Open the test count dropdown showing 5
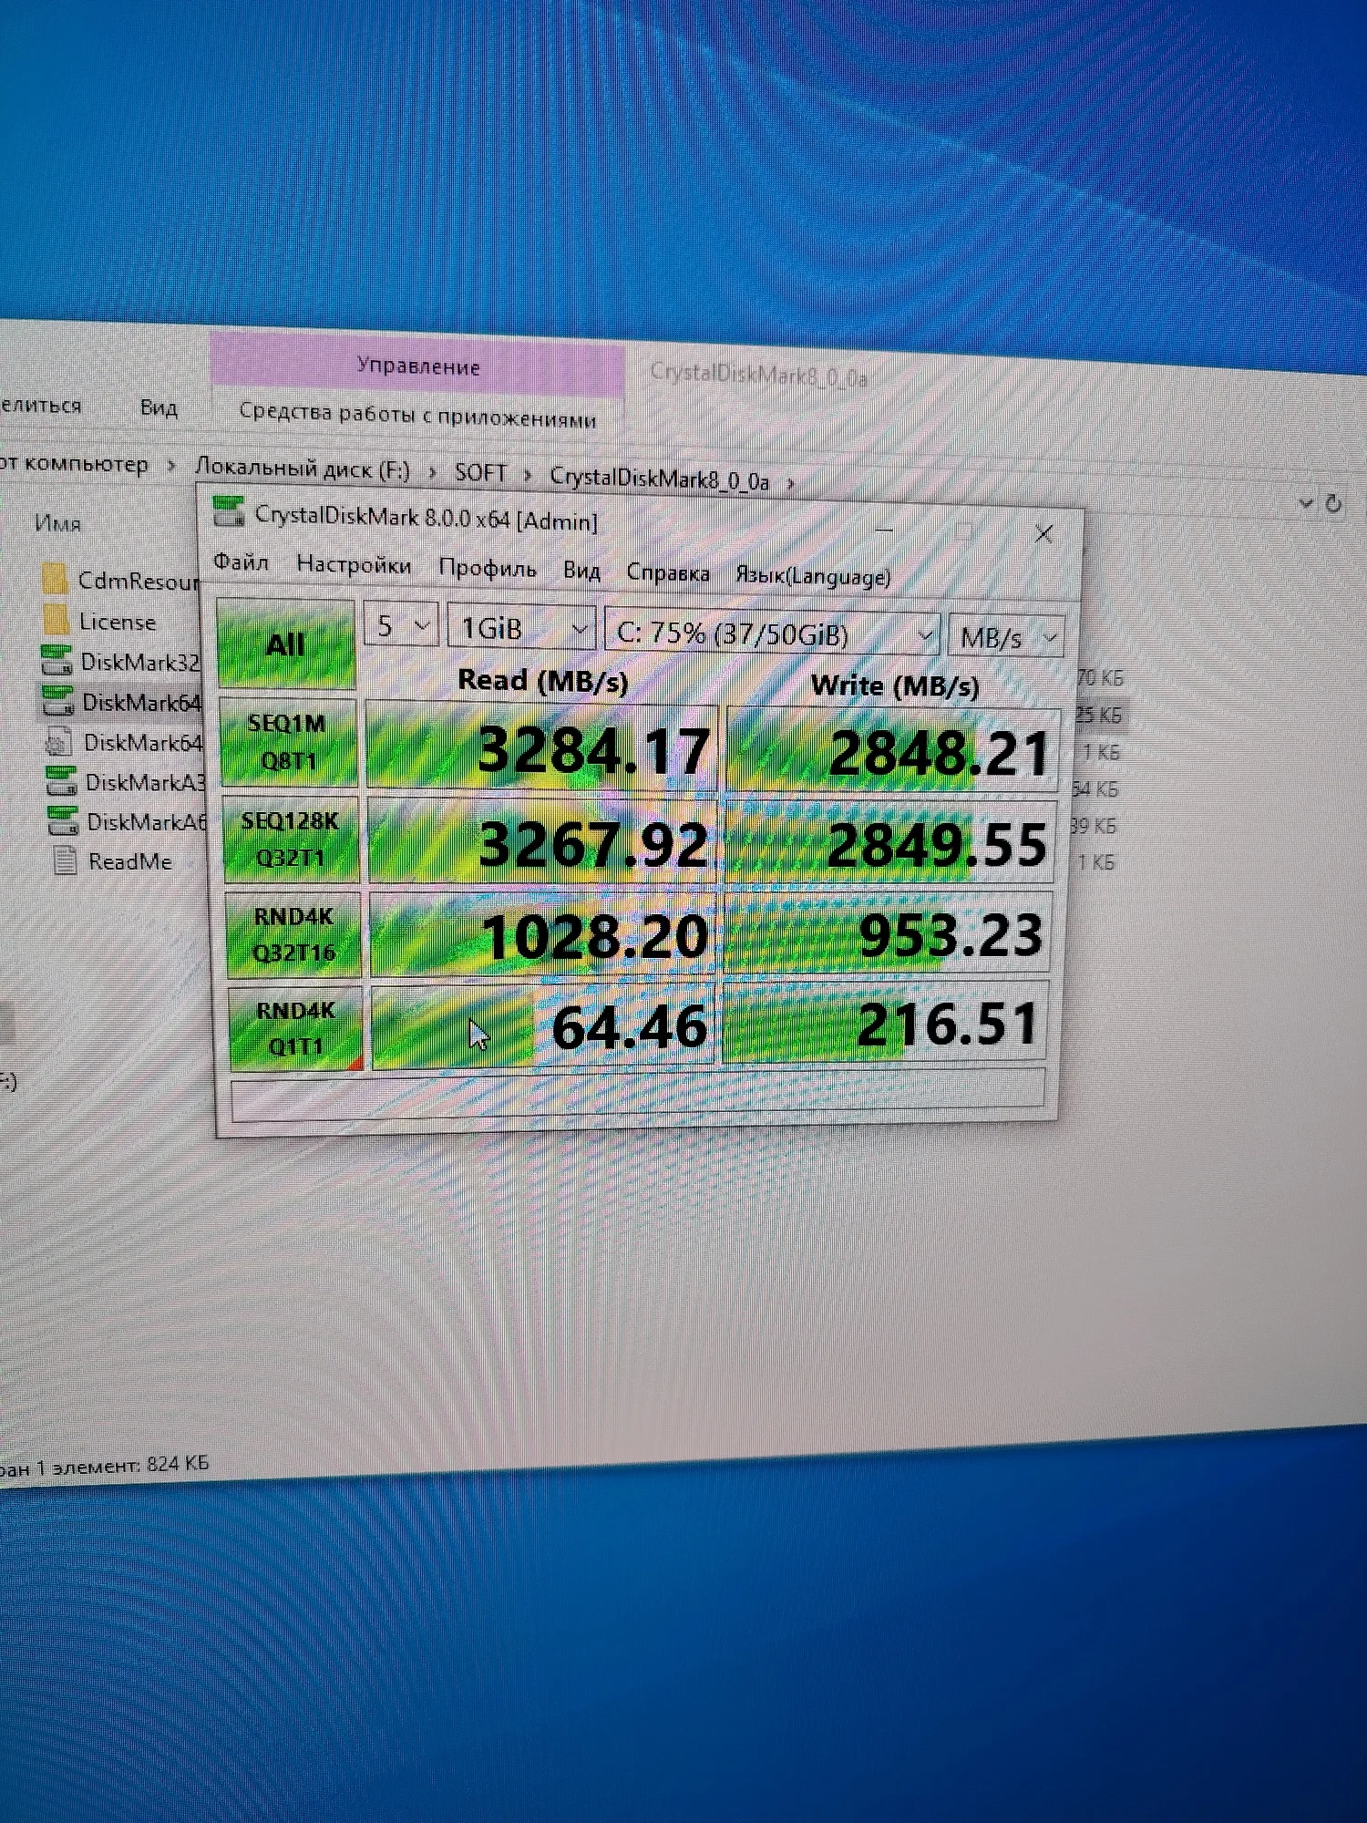1367x1823 pixels. (401, 625)
